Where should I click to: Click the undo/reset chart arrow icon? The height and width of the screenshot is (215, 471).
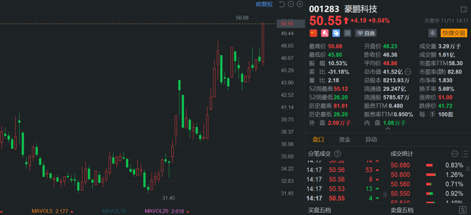[x=282, y=4]
